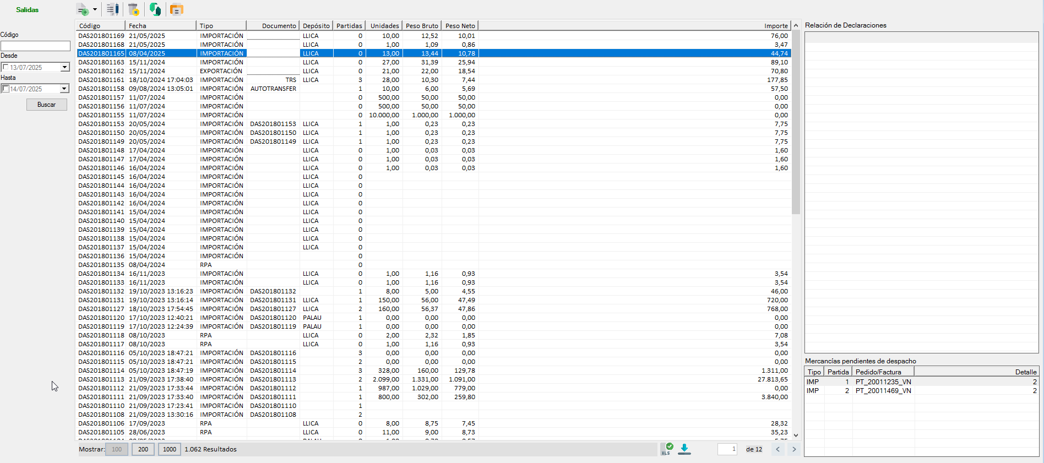
Task: Click the blue download arrow icon
Action: click(x=684, y=449)
